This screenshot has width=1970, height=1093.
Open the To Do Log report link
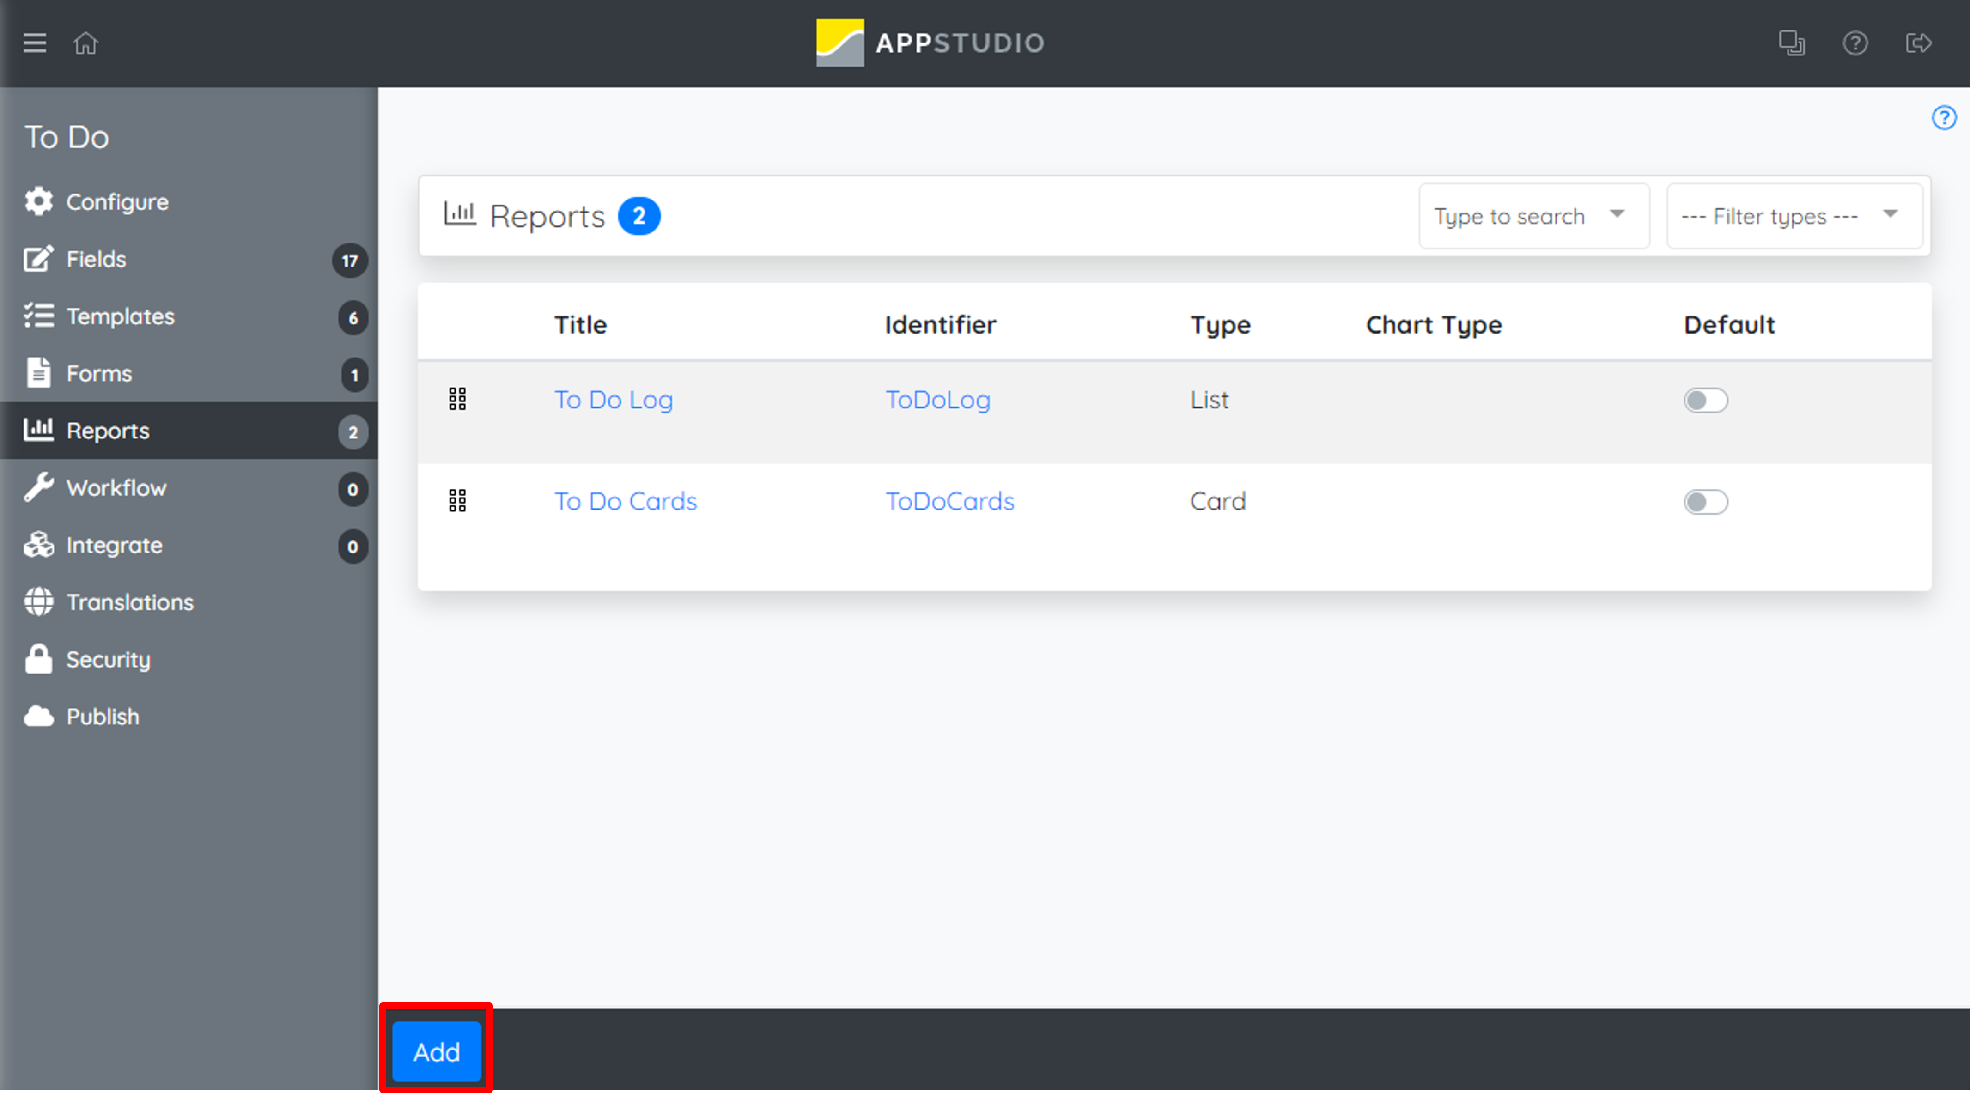click(x=614, y=400)
